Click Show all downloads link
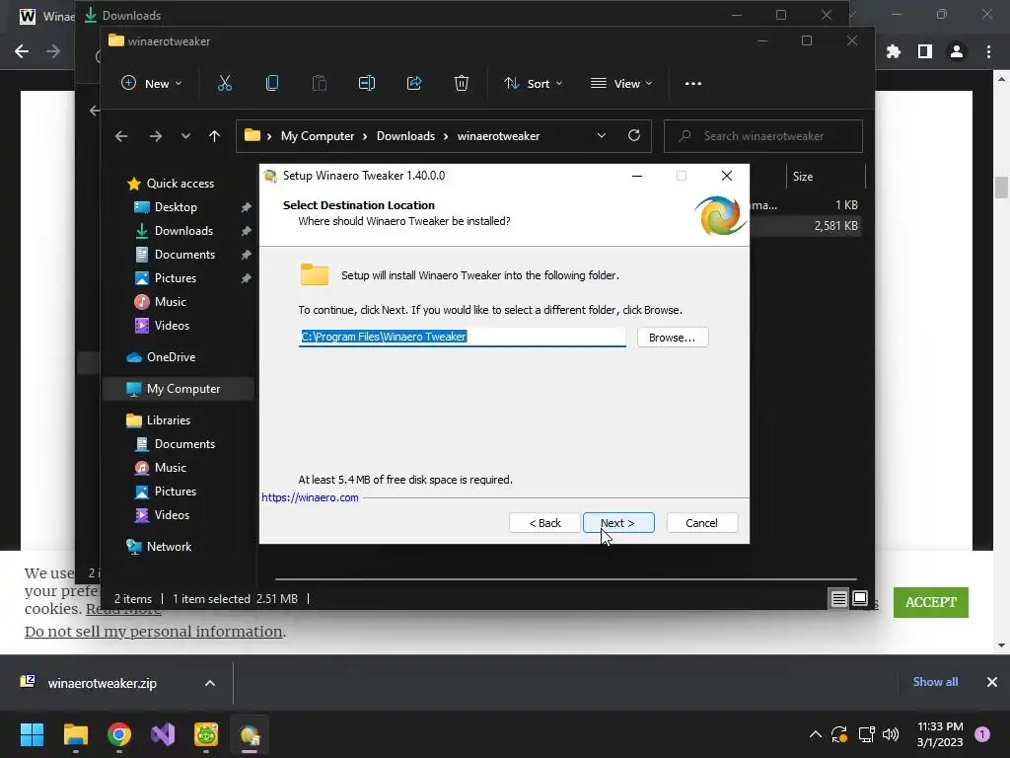 935,682
